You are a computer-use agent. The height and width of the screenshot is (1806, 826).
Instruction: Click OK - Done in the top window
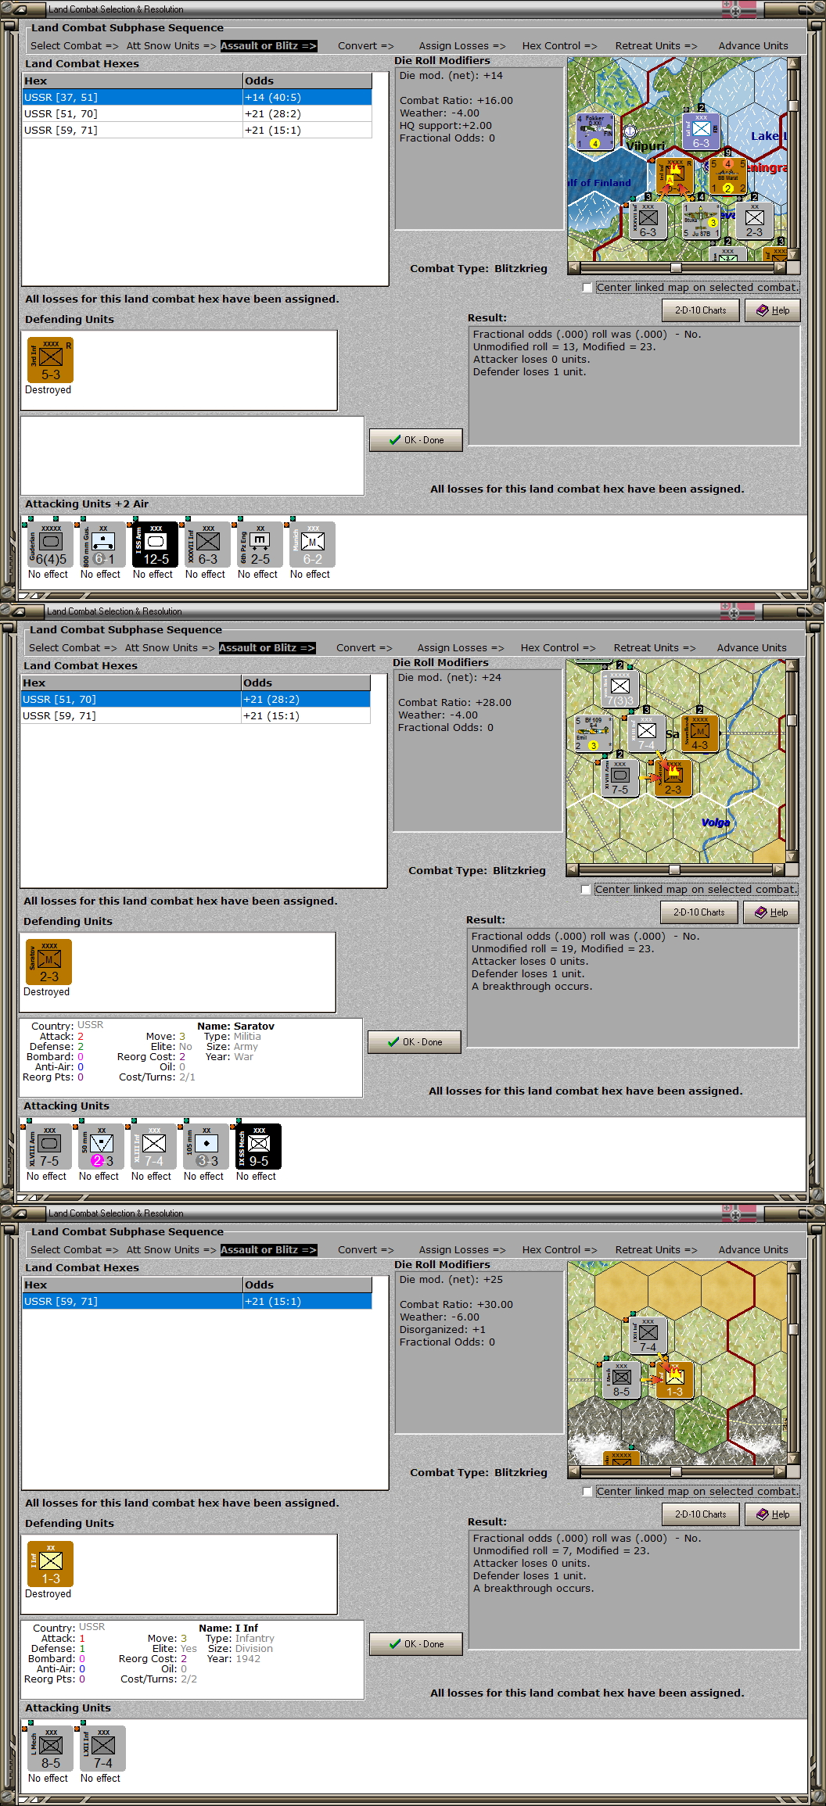pyautogui.click(x=416, y=440)
